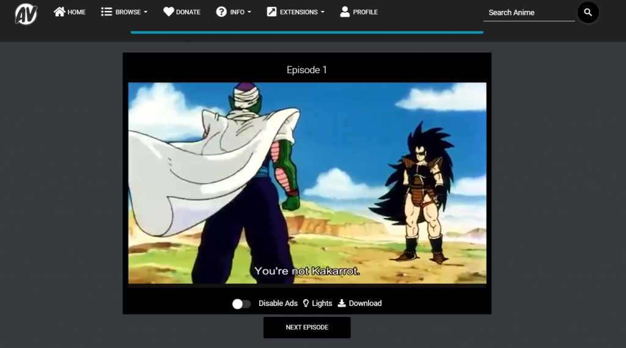Click the Browse list icon
This screenshot has height=348, width=626.
click(106, 12)
